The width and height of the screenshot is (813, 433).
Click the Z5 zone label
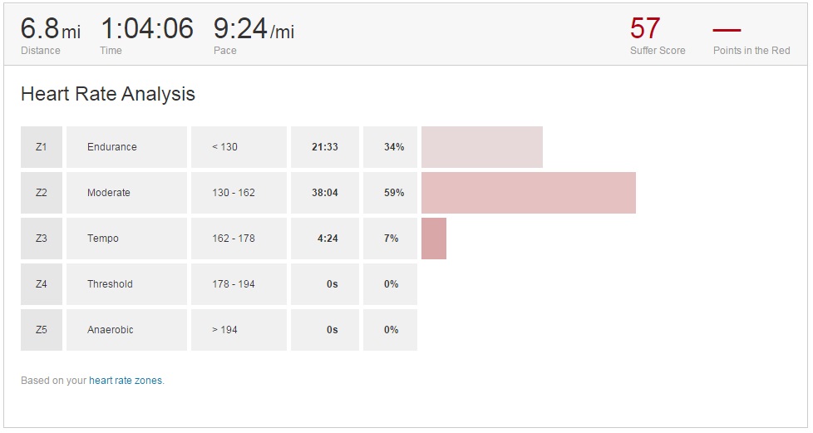pyautogui.click(x=42, y=330)
